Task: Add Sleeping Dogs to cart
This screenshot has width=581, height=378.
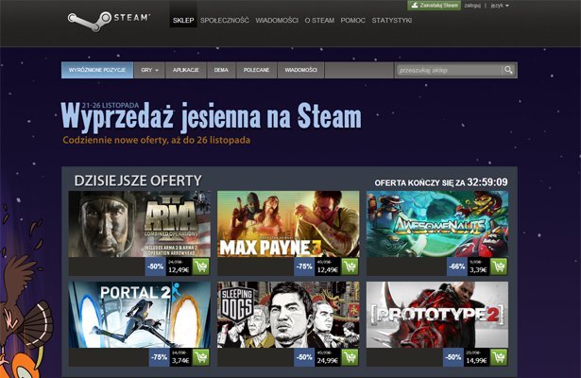Action: click(350, 357)
